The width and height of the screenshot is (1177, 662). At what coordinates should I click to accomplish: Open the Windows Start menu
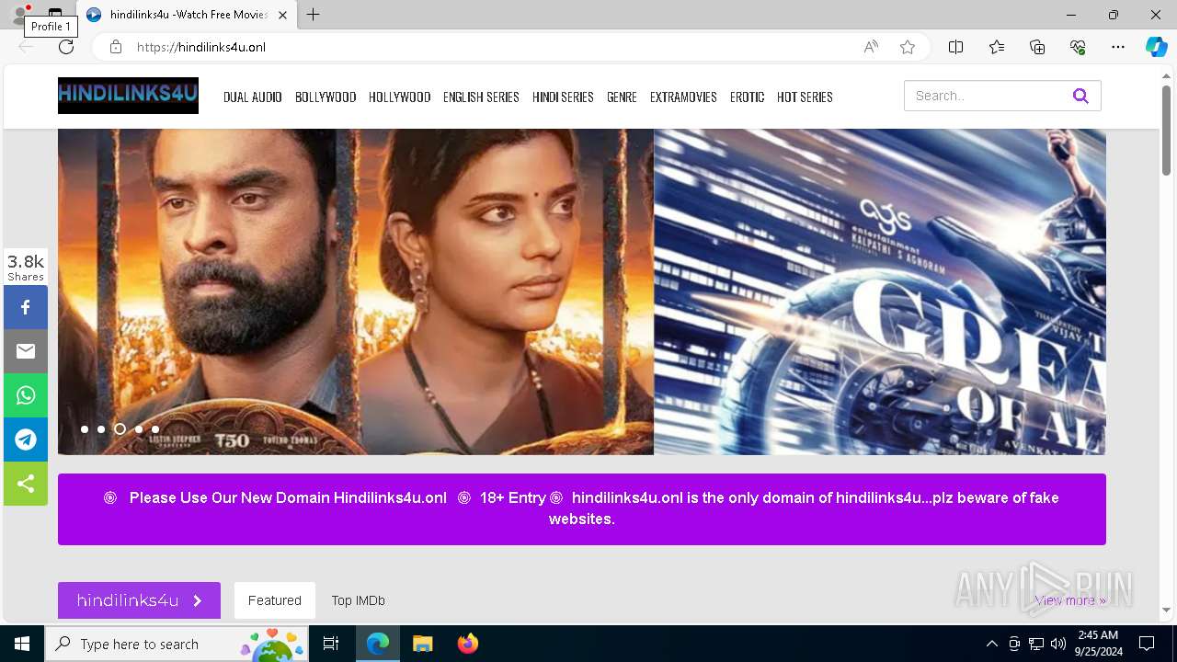[22, 644]
